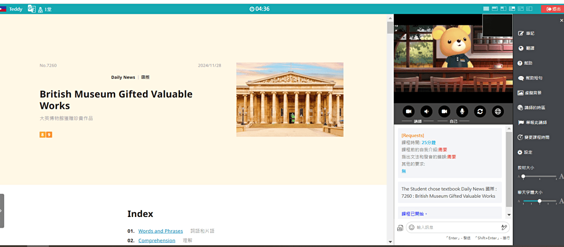Click the 課程已開始 chat message

coord(414,214)
